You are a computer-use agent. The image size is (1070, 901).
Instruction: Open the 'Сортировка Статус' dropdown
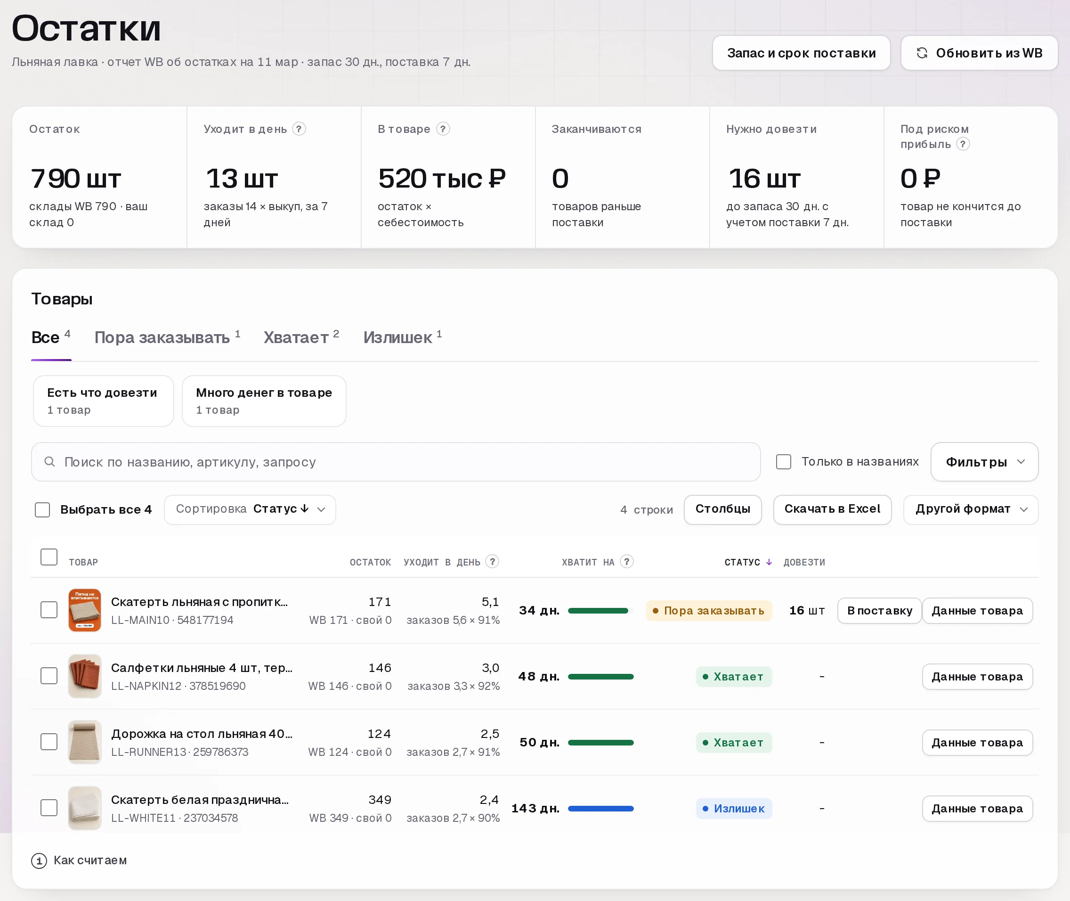[250, 509]
